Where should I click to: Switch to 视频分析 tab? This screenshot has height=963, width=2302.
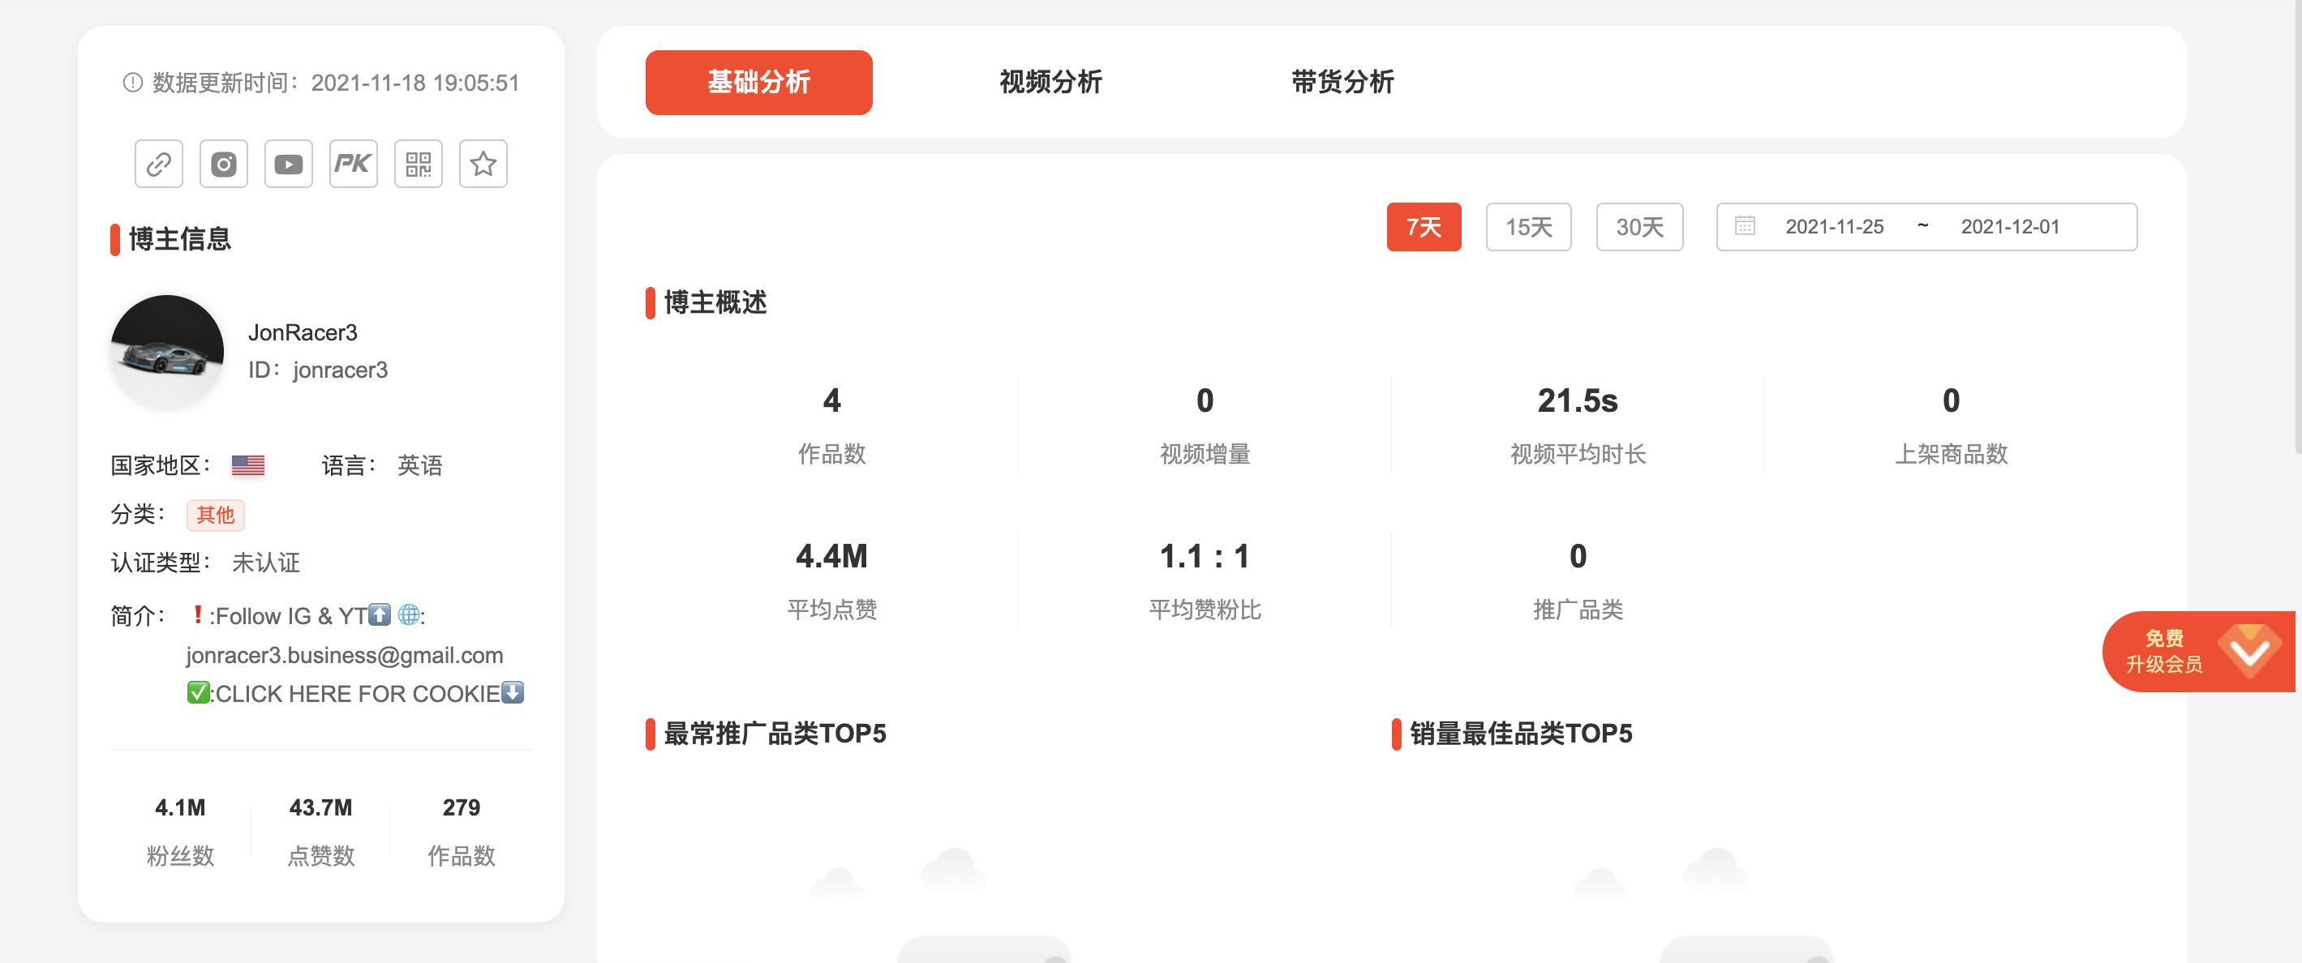(1050, 82)
